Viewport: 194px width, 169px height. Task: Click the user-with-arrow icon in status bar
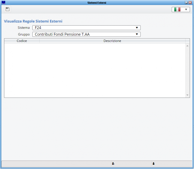tap(113, 164)
